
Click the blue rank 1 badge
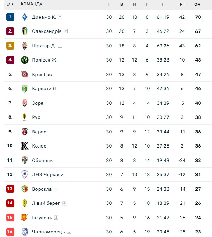10,17
